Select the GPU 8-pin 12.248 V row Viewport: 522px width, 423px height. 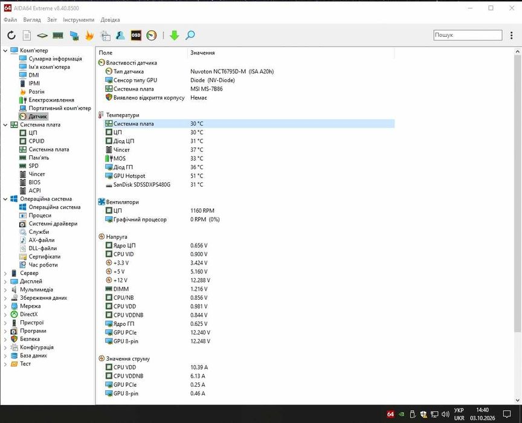click(x=249, y=341)
